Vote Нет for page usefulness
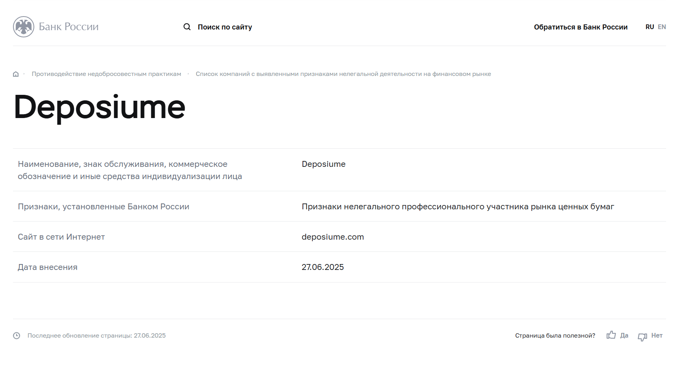The height and width of the screenshot is (375, 694). (x=657, y=336)
